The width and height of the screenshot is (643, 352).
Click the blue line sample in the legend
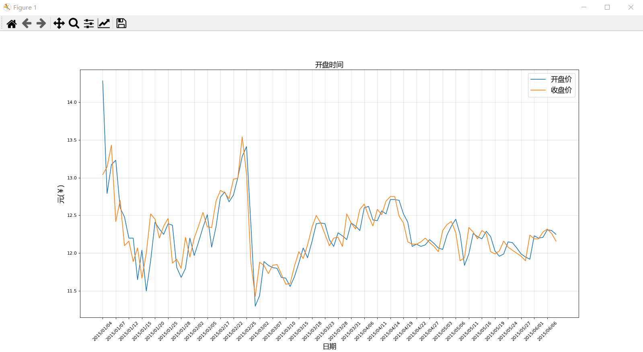click(538, 79)
